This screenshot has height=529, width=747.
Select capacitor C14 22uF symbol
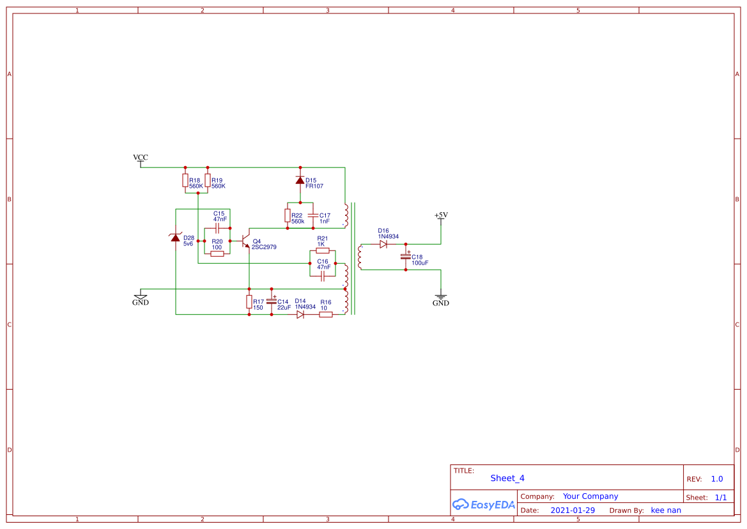(271, 301)
